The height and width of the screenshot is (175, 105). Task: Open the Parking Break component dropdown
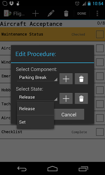coord(37,78)
